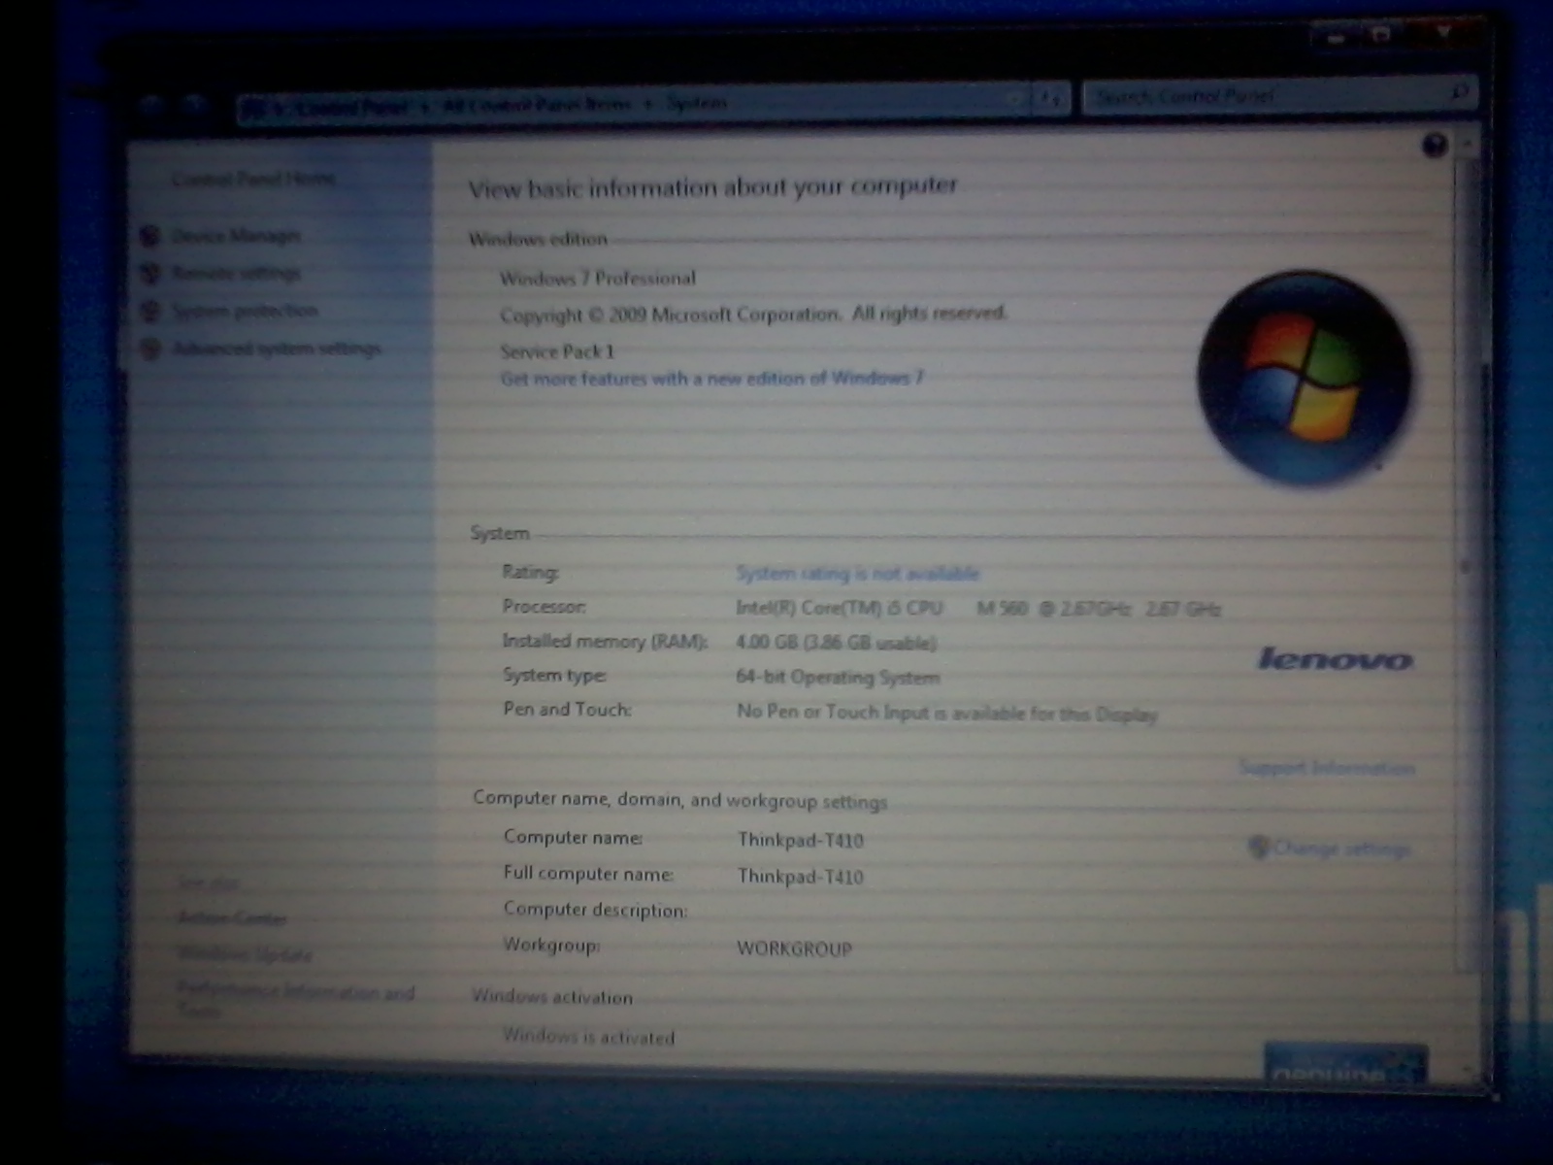This screenshot has height=1165, width=1553.
Task: Click in the Search Control Panel field
Action: click(x=1262, y=95)
